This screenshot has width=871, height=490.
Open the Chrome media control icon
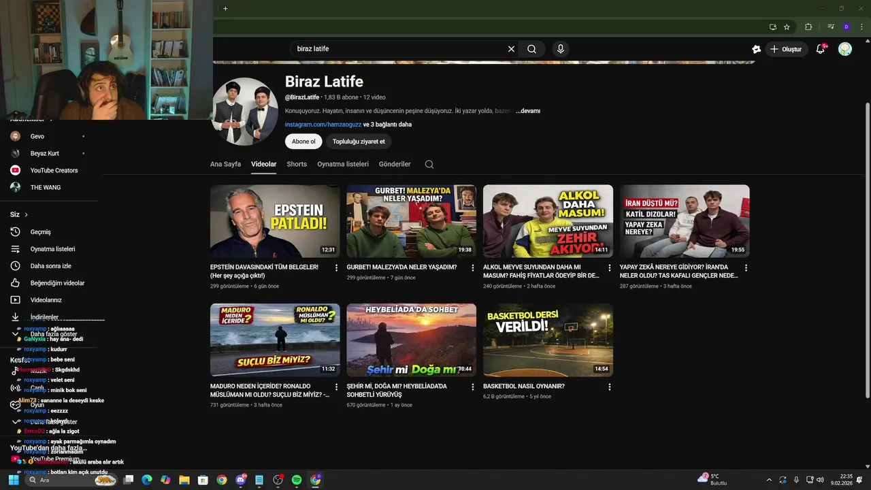coord(830,27)
